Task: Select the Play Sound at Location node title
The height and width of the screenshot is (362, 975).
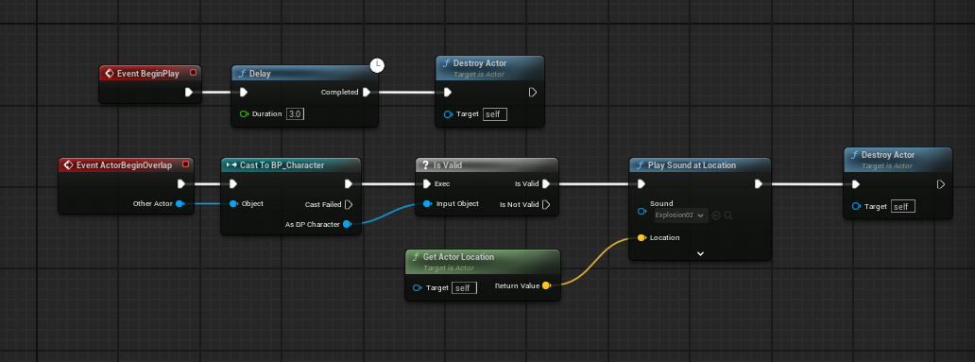Action: click(x=693, y=165)
